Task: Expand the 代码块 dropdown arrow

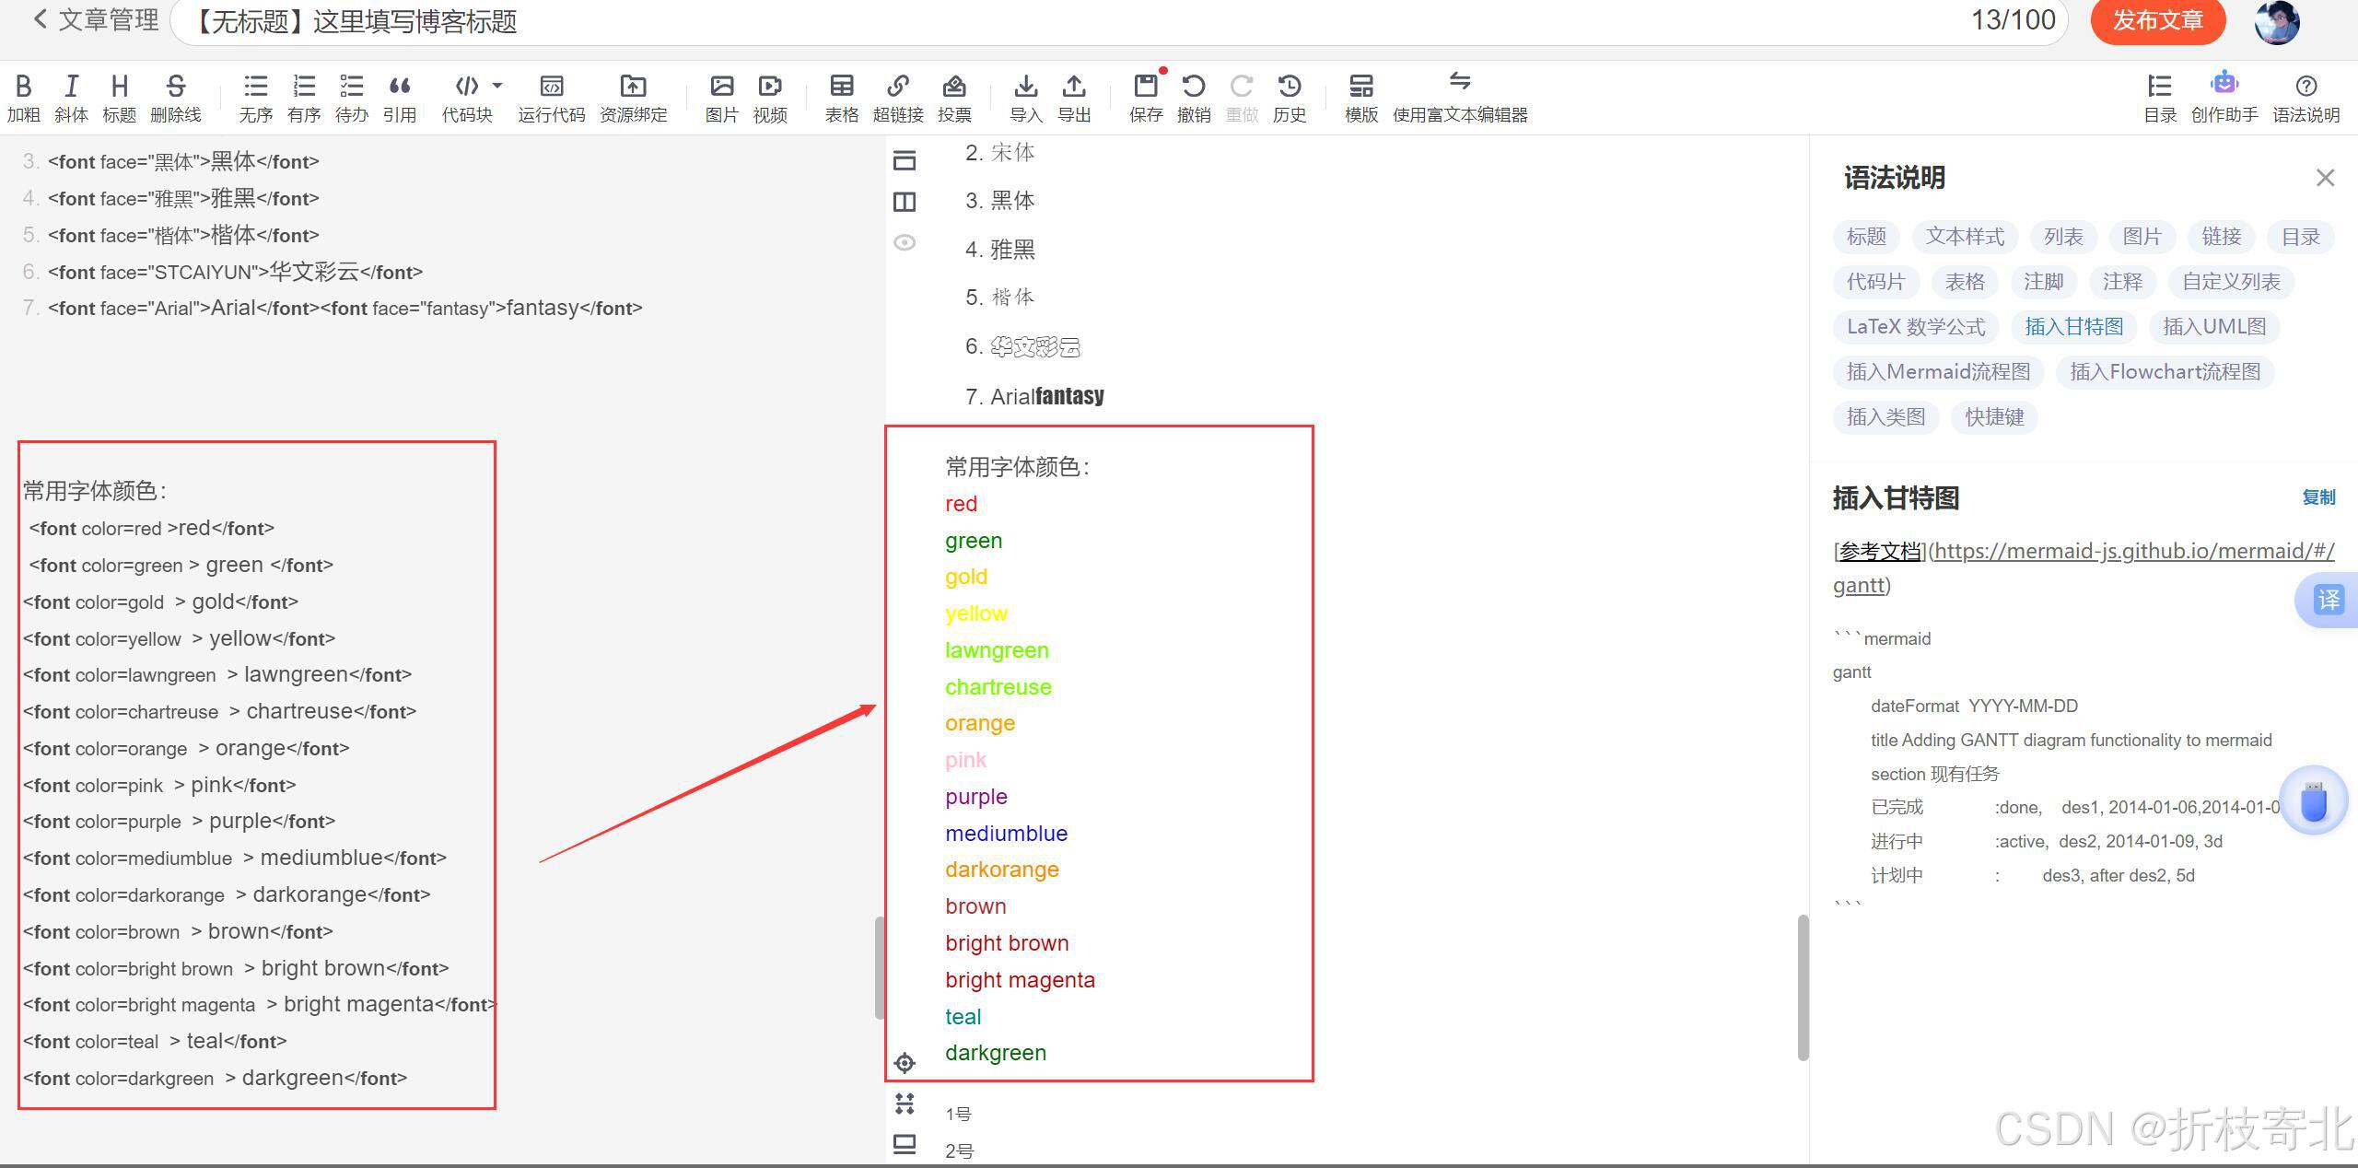Action: coord(497,86)
